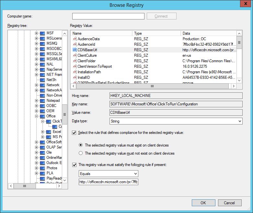Click the Data column header
The image size is (253, 213).
click(x=209, y=33)
